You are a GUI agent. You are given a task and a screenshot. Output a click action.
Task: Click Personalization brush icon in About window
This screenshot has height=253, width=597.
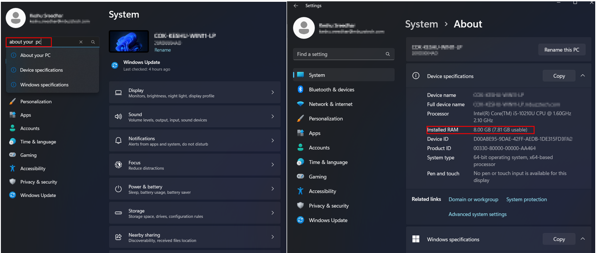pos(300,119)
